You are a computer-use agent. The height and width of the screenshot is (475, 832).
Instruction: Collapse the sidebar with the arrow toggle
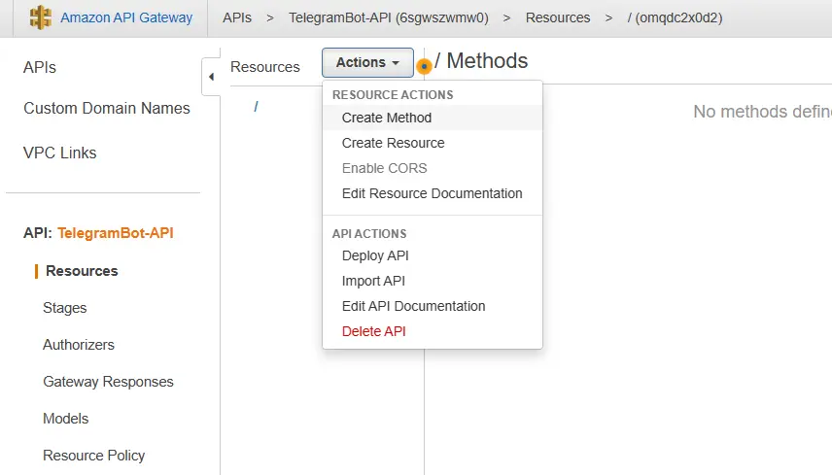point(211,77)
